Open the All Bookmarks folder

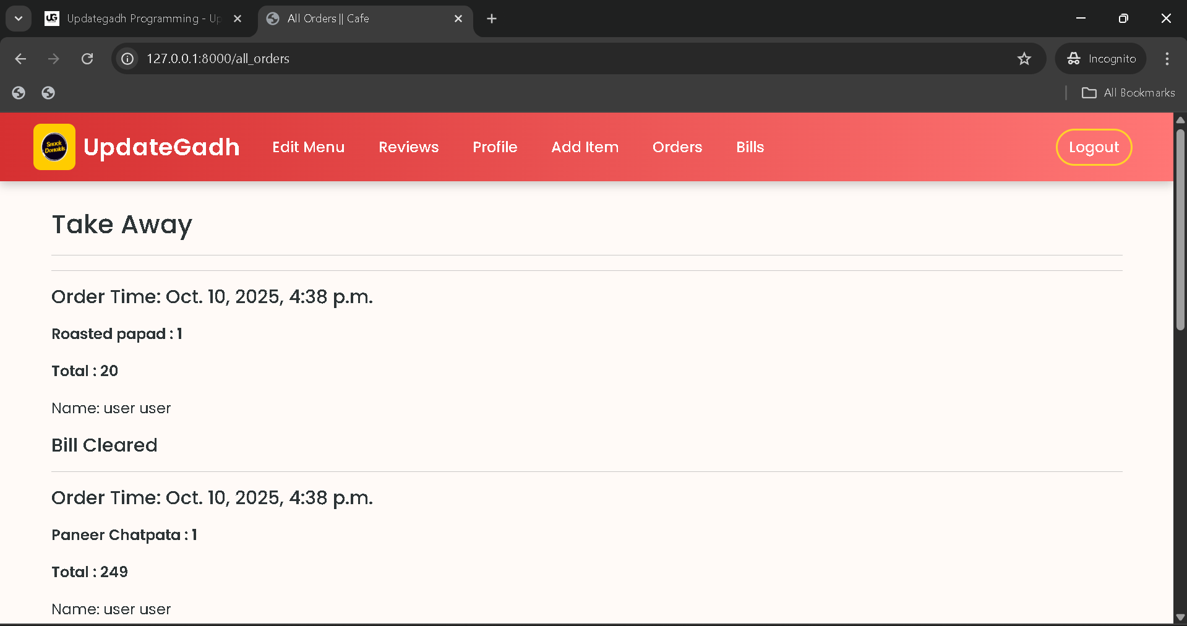coord(1128,93)
